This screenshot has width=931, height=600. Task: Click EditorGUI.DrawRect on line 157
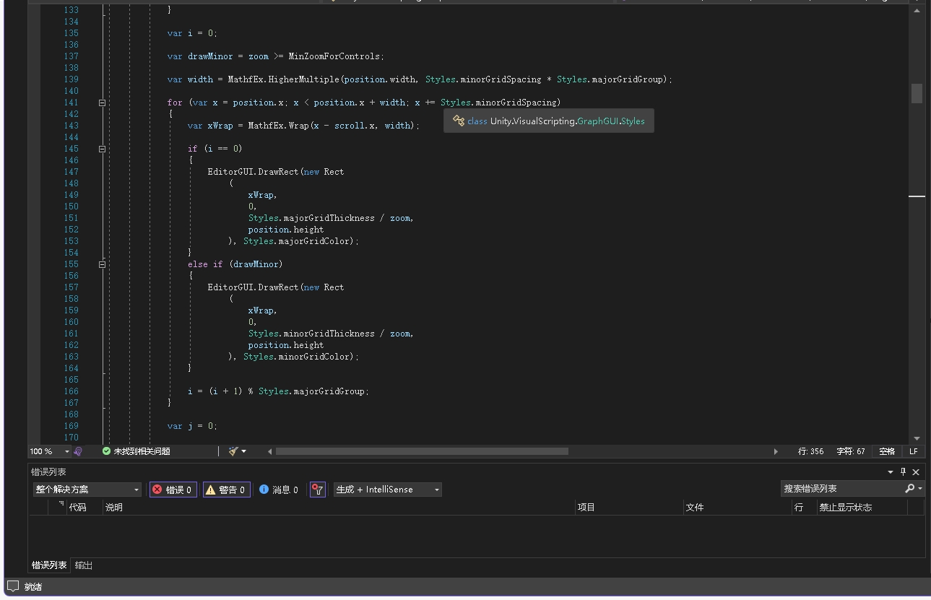(253, 287)
